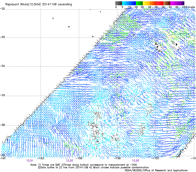Click the note line '3)Data buffer is 22 hrs'
The image size is (196, 172).
(93, 168)
